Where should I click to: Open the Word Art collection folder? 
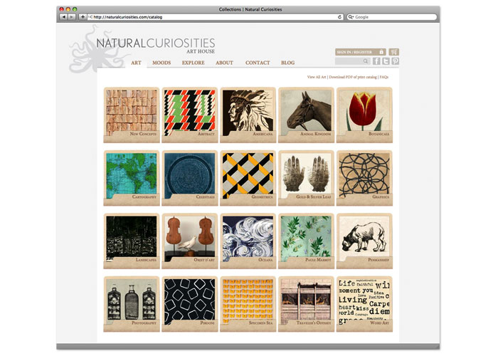click(364, 304)
